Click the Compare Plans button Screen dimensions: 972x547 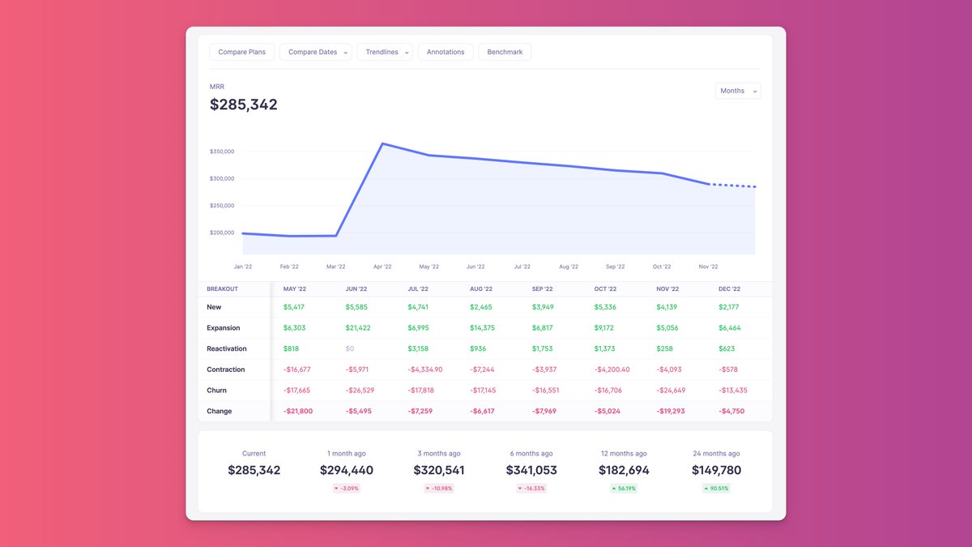point(242,52)
